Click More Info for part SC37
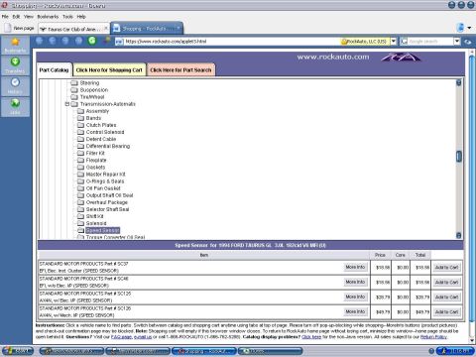Screen dimensions: 476x357 click(x=355, y=267)
